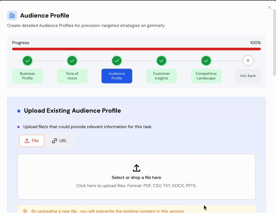The width and height of the screenshot is (276, 213).
Task: Click the Audience Profile step checkmark circle
Action: 117,61
